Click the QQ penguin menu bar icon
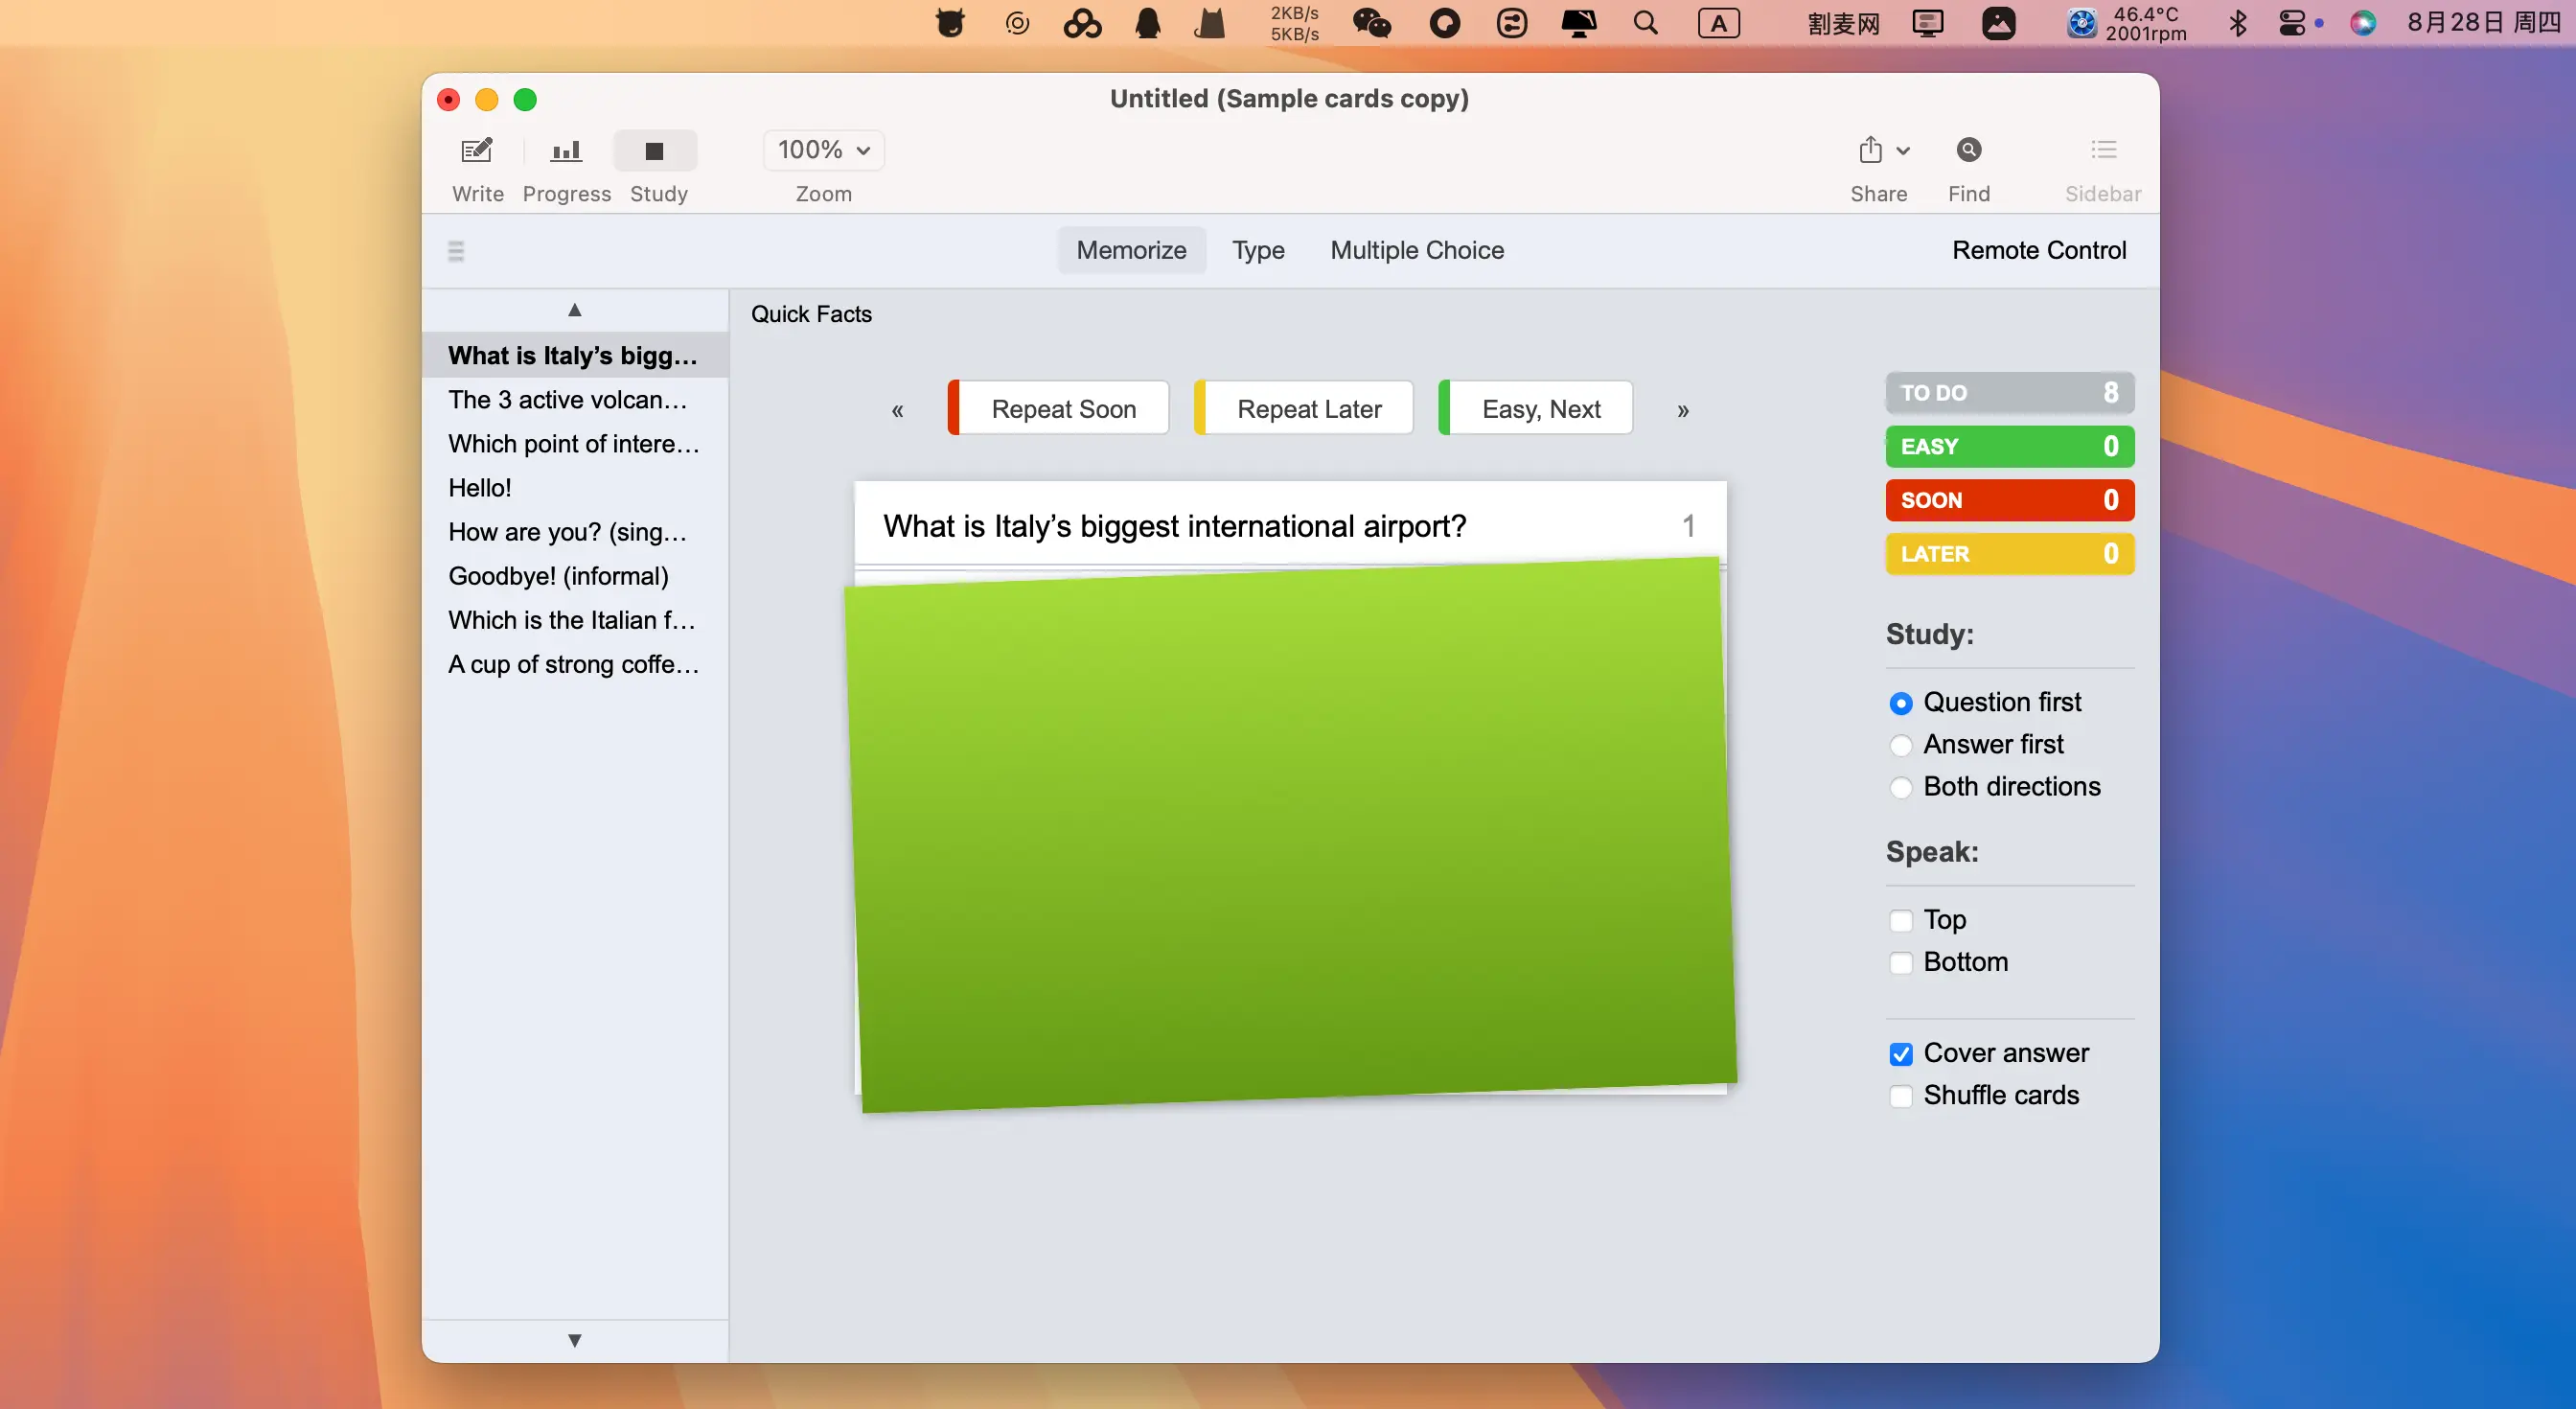The width and height of the screenshot is (2576, 1409). click(1148, 23)
